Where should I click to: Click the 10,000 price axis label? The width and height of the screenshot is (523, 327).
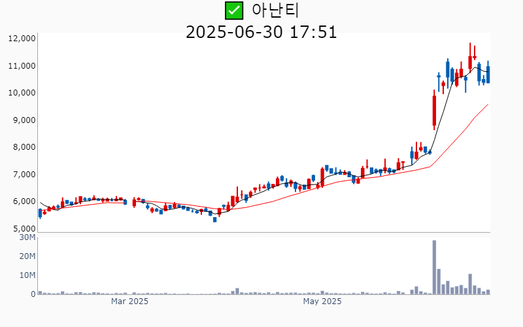(22, 93)
